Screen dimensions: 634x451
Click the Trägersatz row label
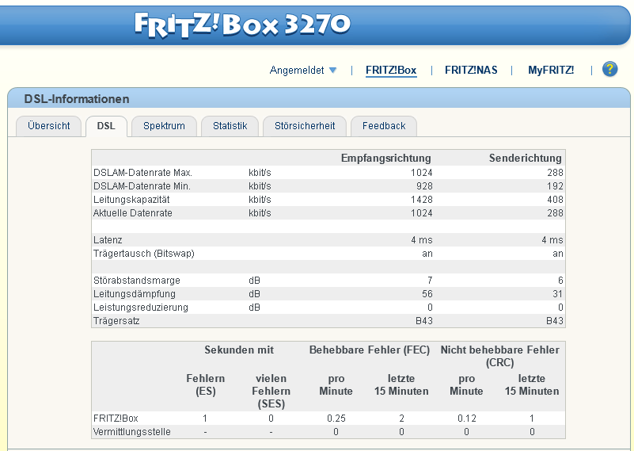click(x=116, y=321)
